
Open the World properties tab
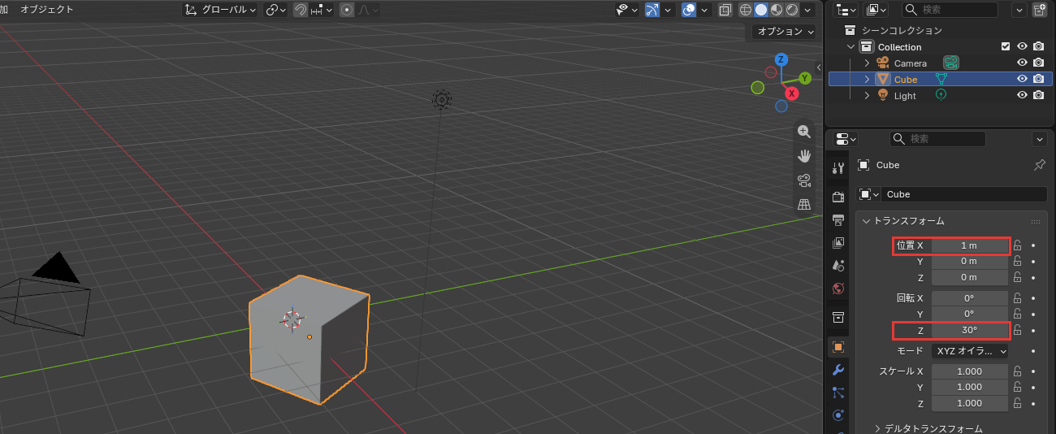[x=838, y=288]
